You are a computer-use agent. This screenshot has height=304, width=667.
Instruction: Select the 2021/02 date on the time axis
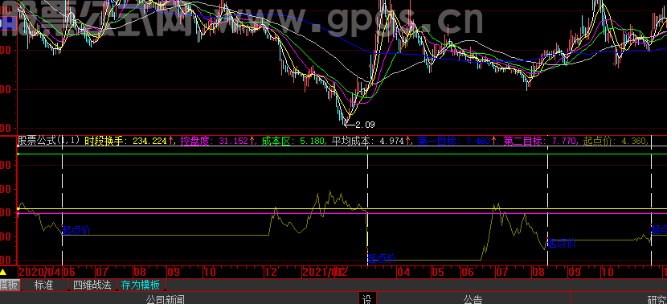click(323, 272)
